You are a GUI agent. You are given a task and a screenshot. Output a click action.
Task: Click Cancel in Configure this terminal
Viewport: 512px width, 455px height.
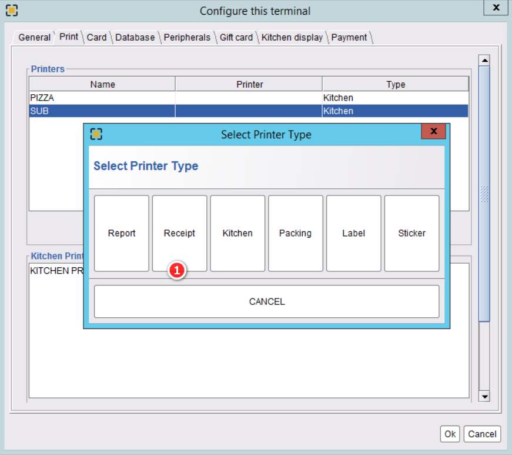(482, 434)
